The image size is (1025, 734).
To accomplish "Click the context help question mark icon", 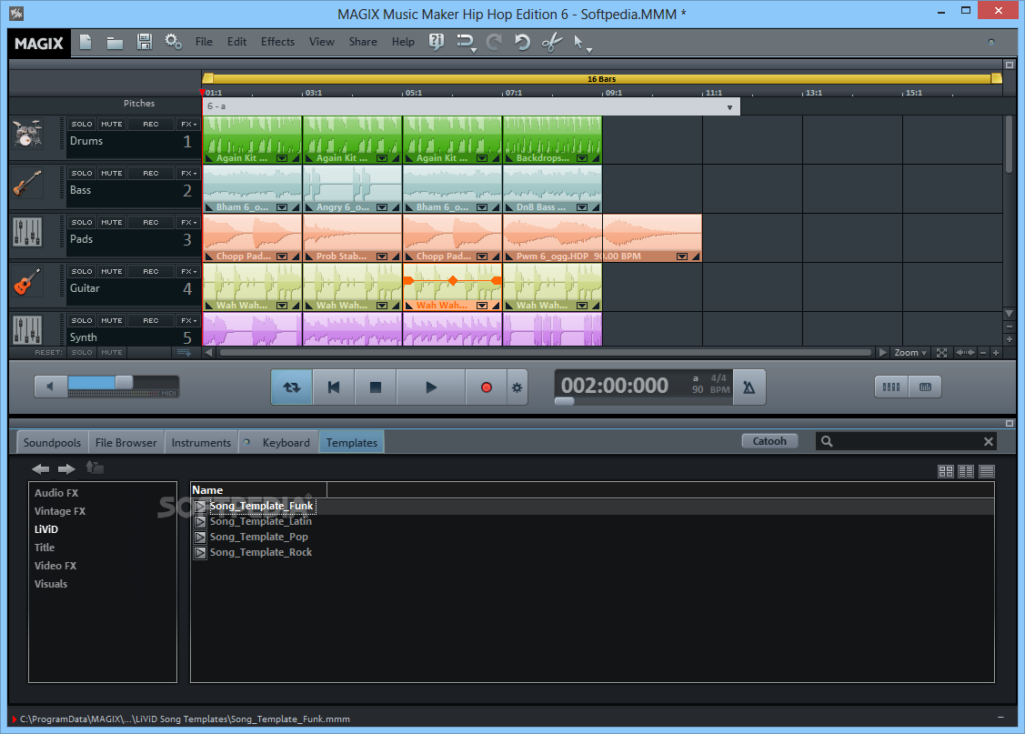I will [x=436, y=42].
